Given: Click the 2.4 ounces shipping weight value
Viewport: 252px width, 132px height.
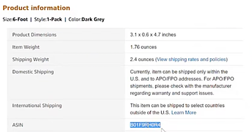Looking at the screenshot, I should [142, 59].
